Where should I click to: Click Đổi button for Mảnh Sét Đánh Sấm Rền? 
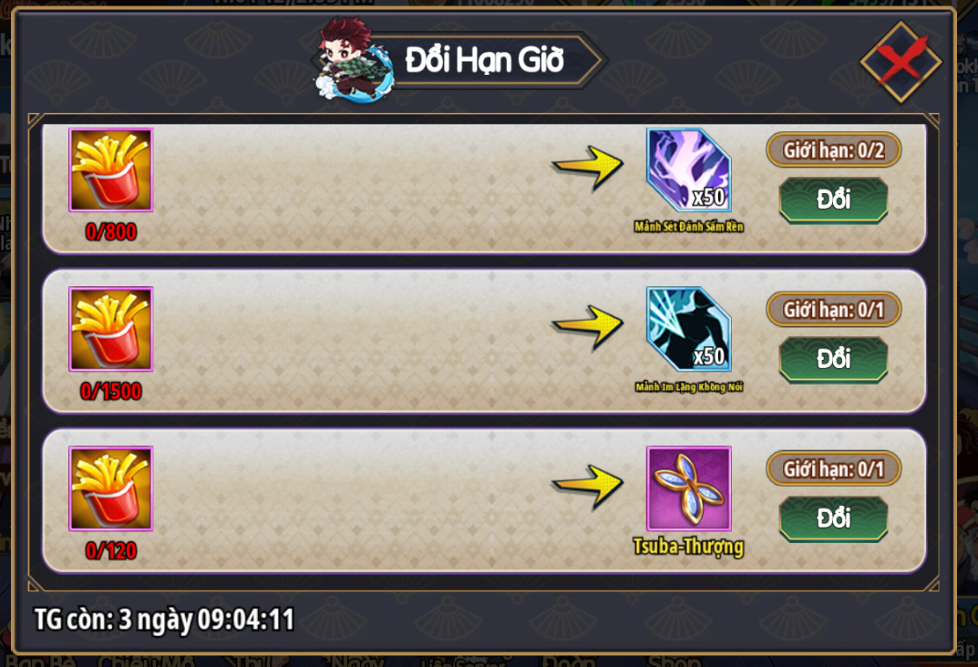tap(833, 200)
